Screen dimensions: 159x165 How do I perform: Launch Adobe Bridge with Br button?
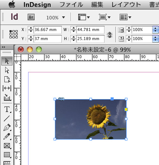tap(31, 17)
